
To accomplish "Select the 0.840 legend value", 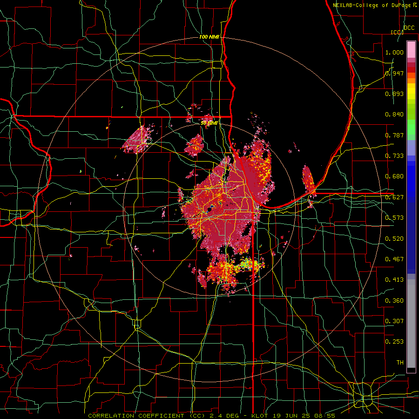I will [x=394, y=115].
